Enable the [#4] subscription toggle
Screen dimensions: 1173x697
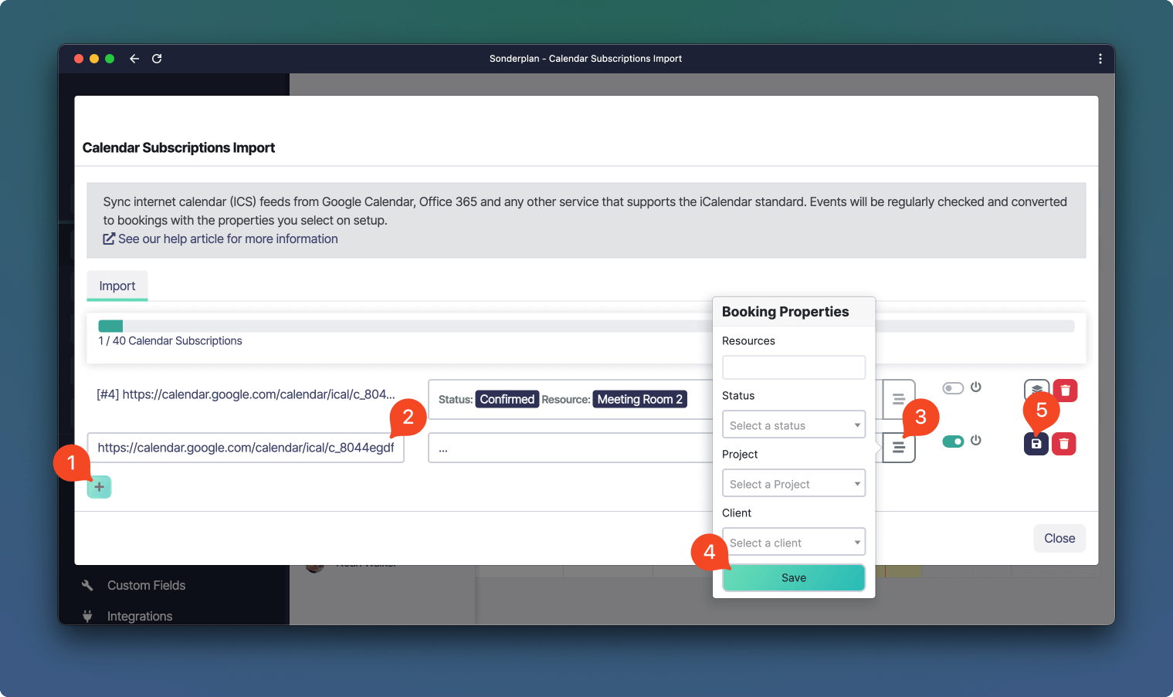953,388
